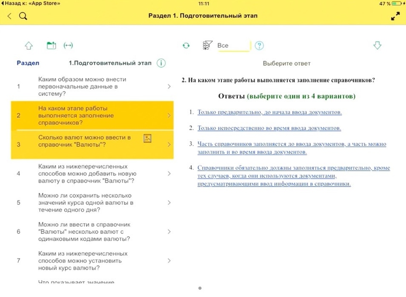The height and width of the screenshot is (297, 406).
Task: Open the search magnifier icon
Action: pyautogui.click(x=23, y=16)
